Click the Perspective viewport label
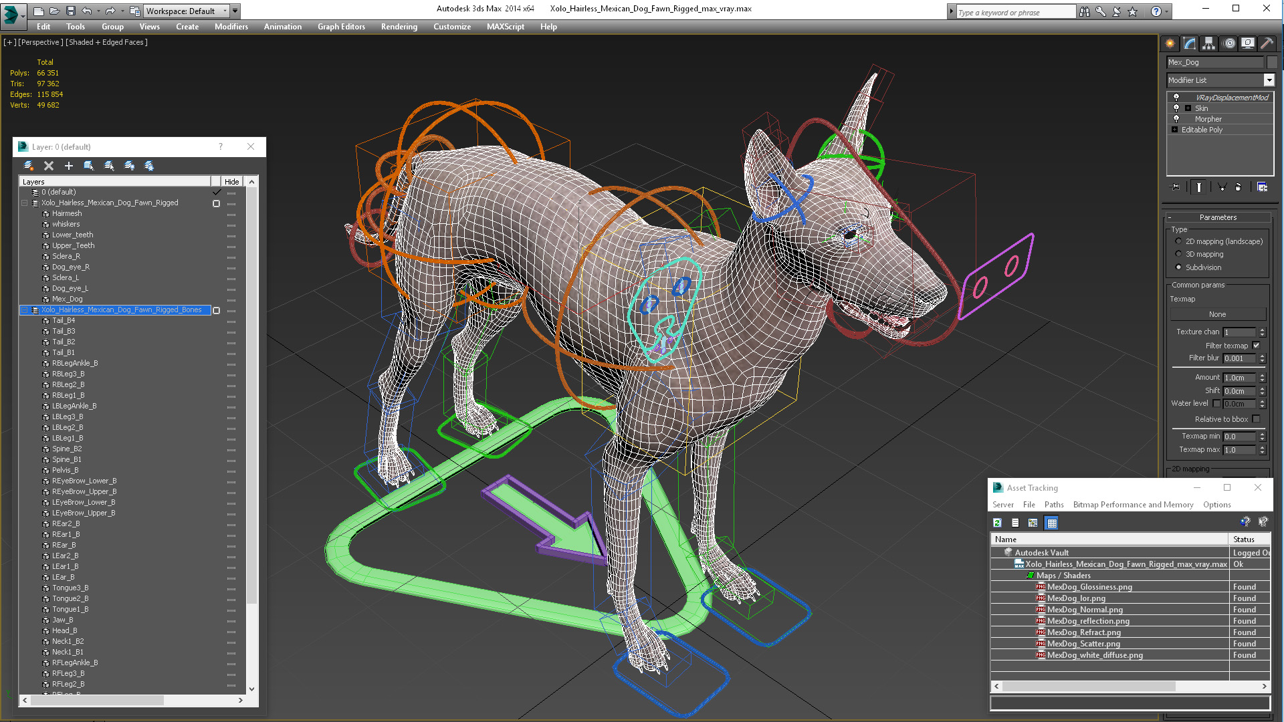The image size is (1284, 722). point(40,42)
